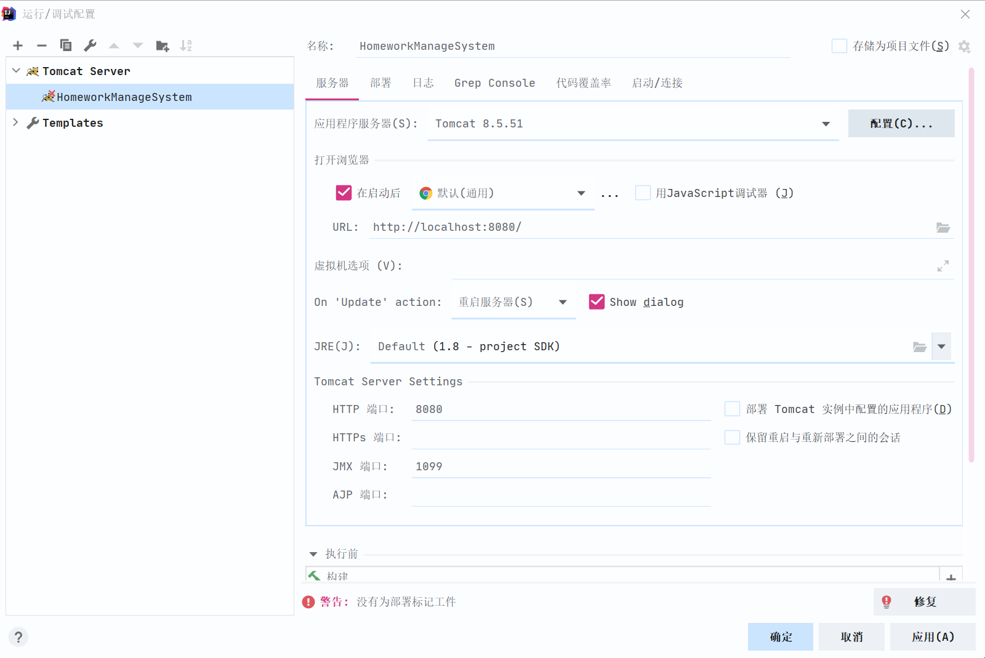This screenshot has width=985, height=658.
Task: Click the HTTP 端口 field showing 8080
Action: pos(561,409)
